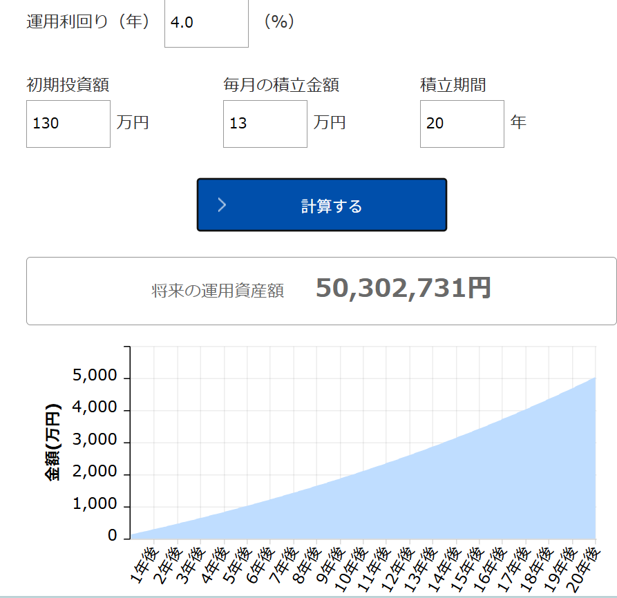
Task: Click the 積立期間 input showing 20
Action: (x=462, y=124)
